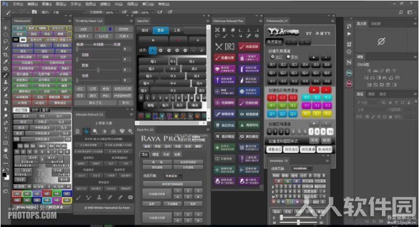Open the histogram panel menu
The width and height of the screenshot is (419, 227).
416,24
